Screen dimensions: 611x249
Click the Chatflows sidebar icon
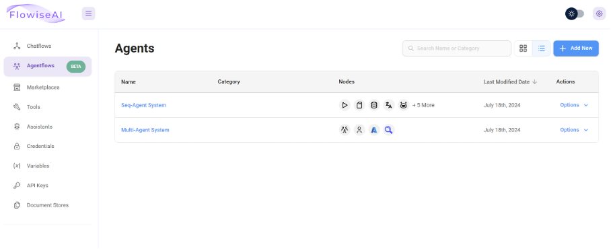click(x=17, y=46)
